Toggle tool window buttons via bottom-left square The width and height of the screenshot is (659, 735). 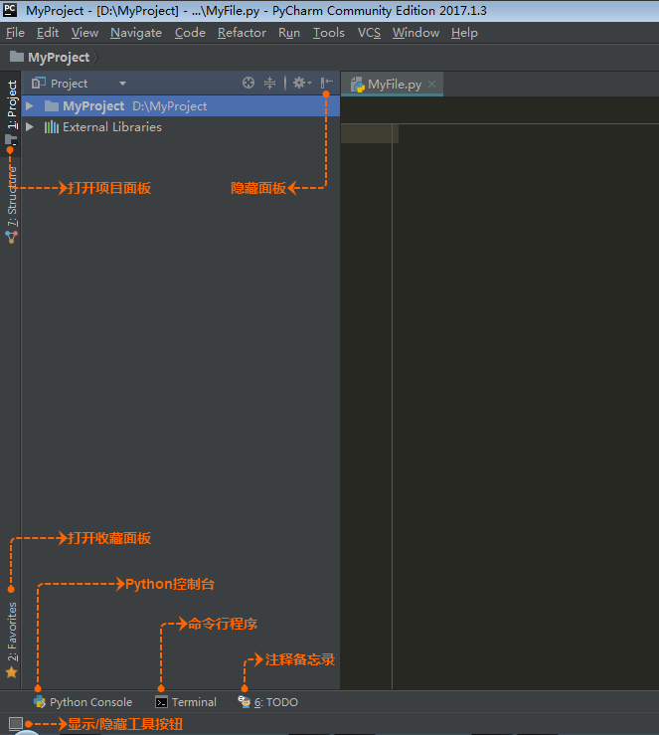pos(16,723)
